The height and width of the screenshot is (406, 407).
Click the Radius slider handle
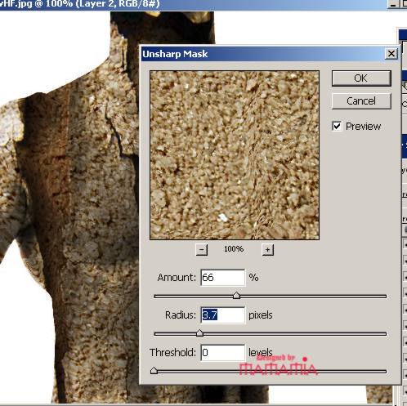(199, 332)
